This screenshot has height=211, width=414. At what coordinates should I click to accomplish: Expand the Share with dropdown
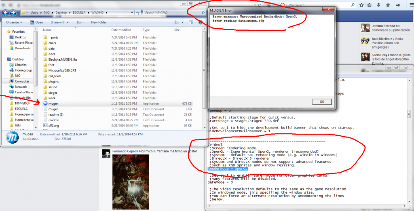point(59,22)
